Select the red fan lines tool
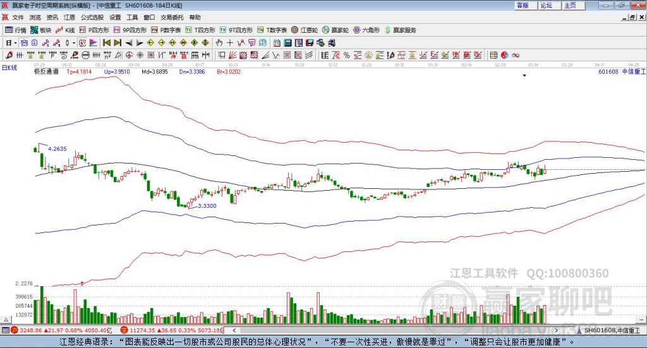Image resolution: width=647 pixels, height=348 pixels. coord(233,55)
